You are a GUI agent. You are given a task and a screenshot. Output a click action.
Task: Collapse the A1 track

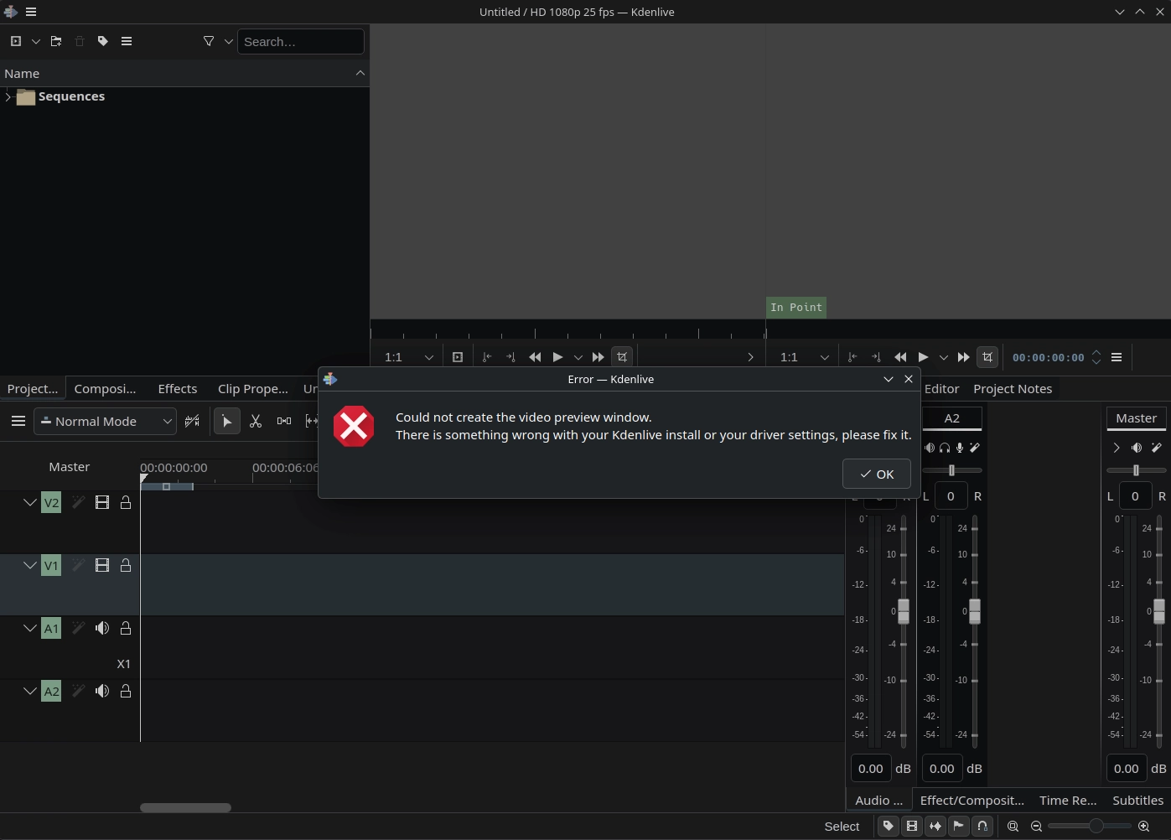click(29, 628)
